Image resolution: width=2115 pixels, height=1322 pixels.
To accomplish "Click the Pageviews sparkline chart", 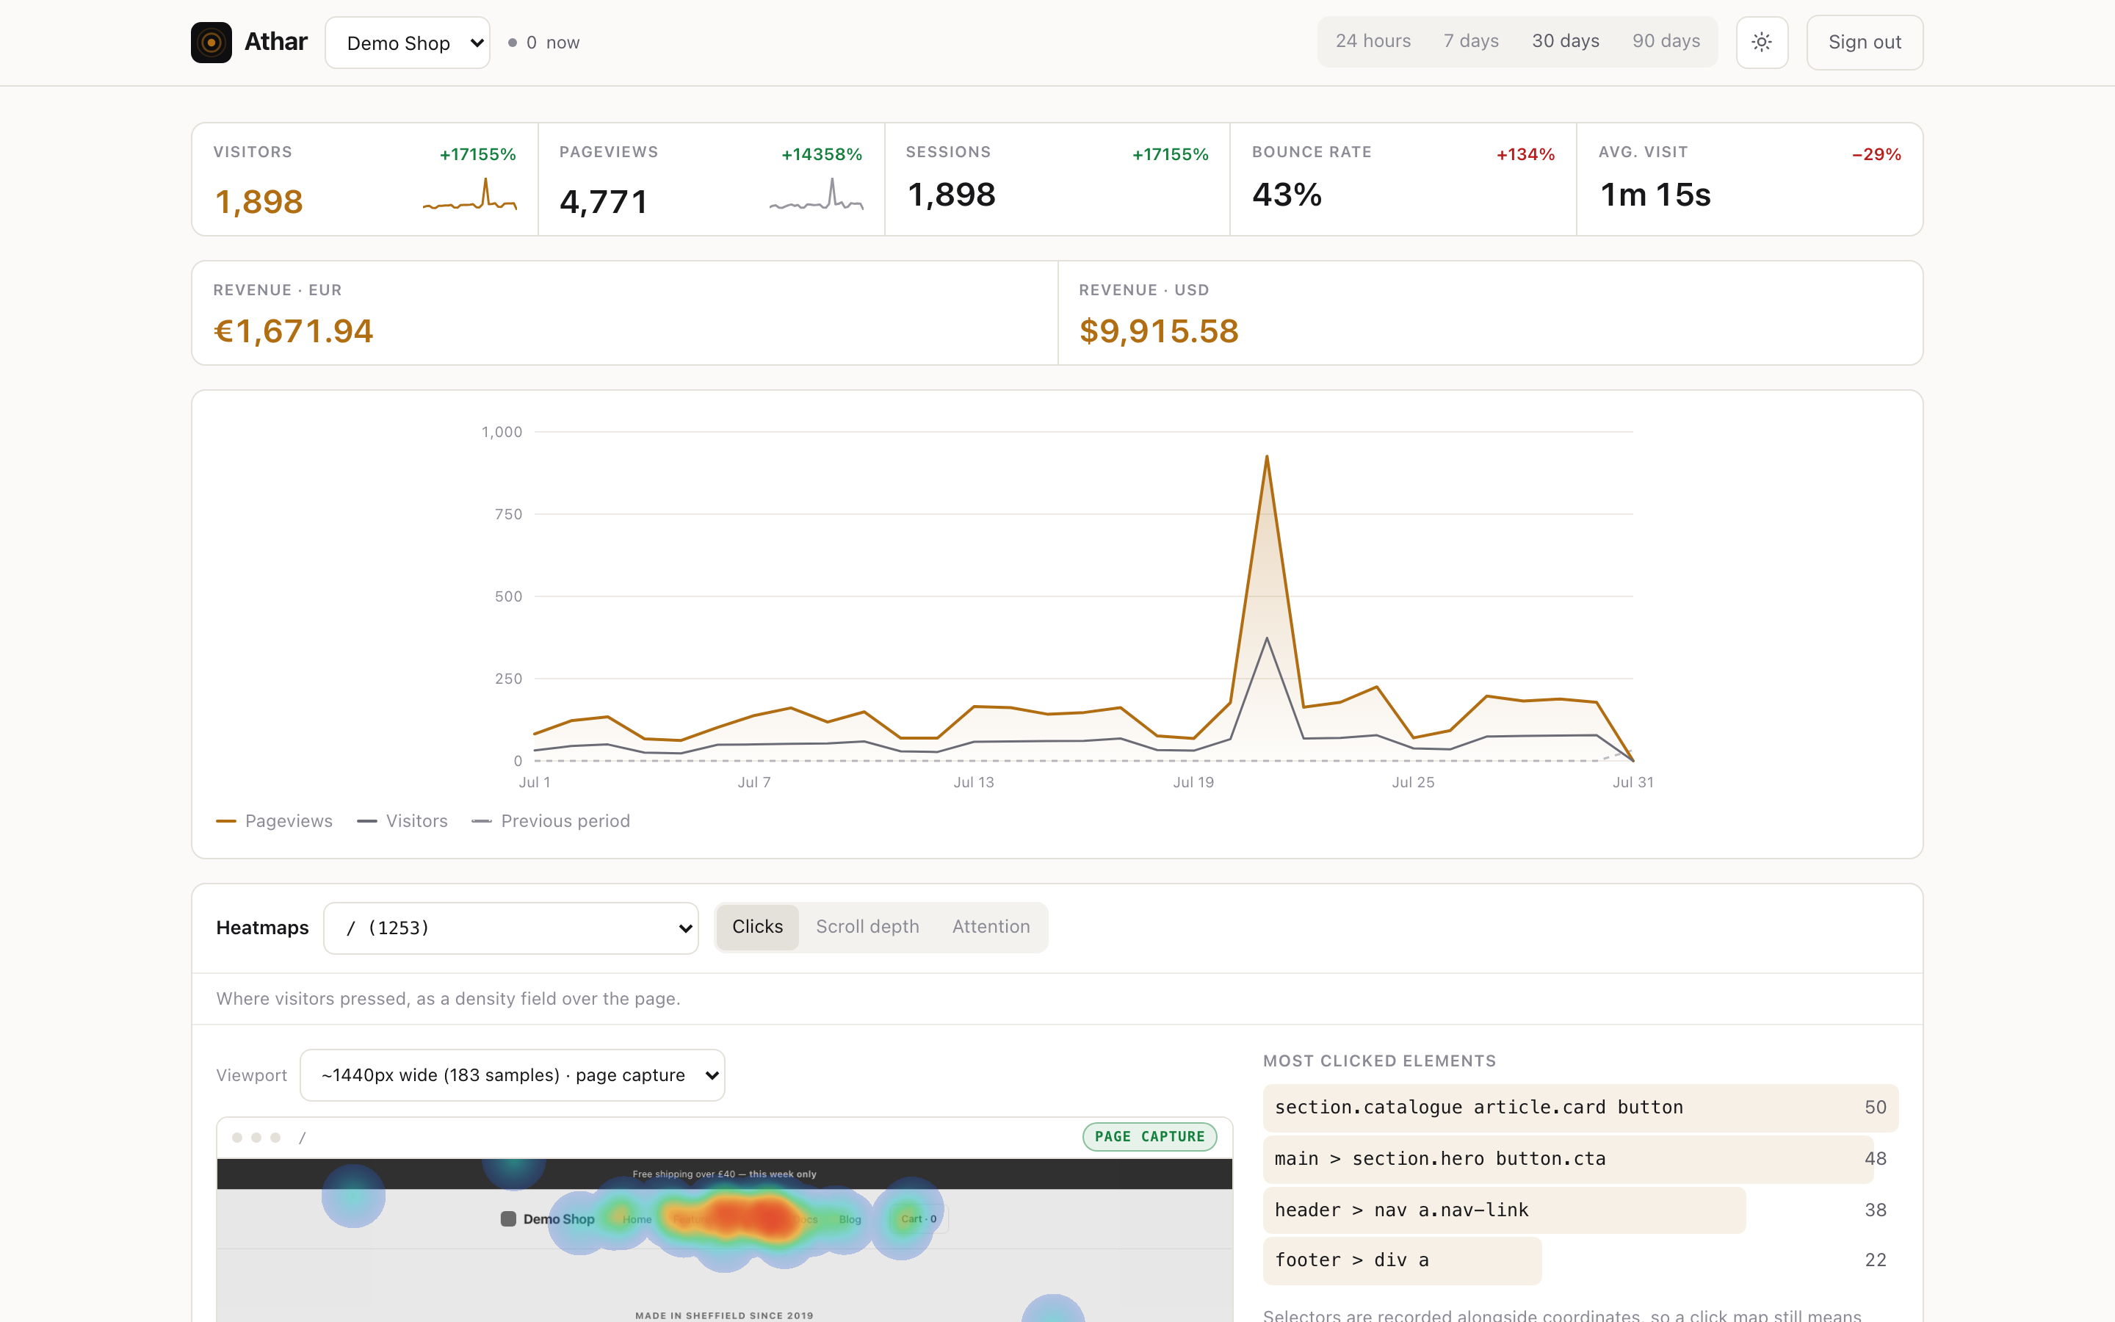I will [817, 194].
